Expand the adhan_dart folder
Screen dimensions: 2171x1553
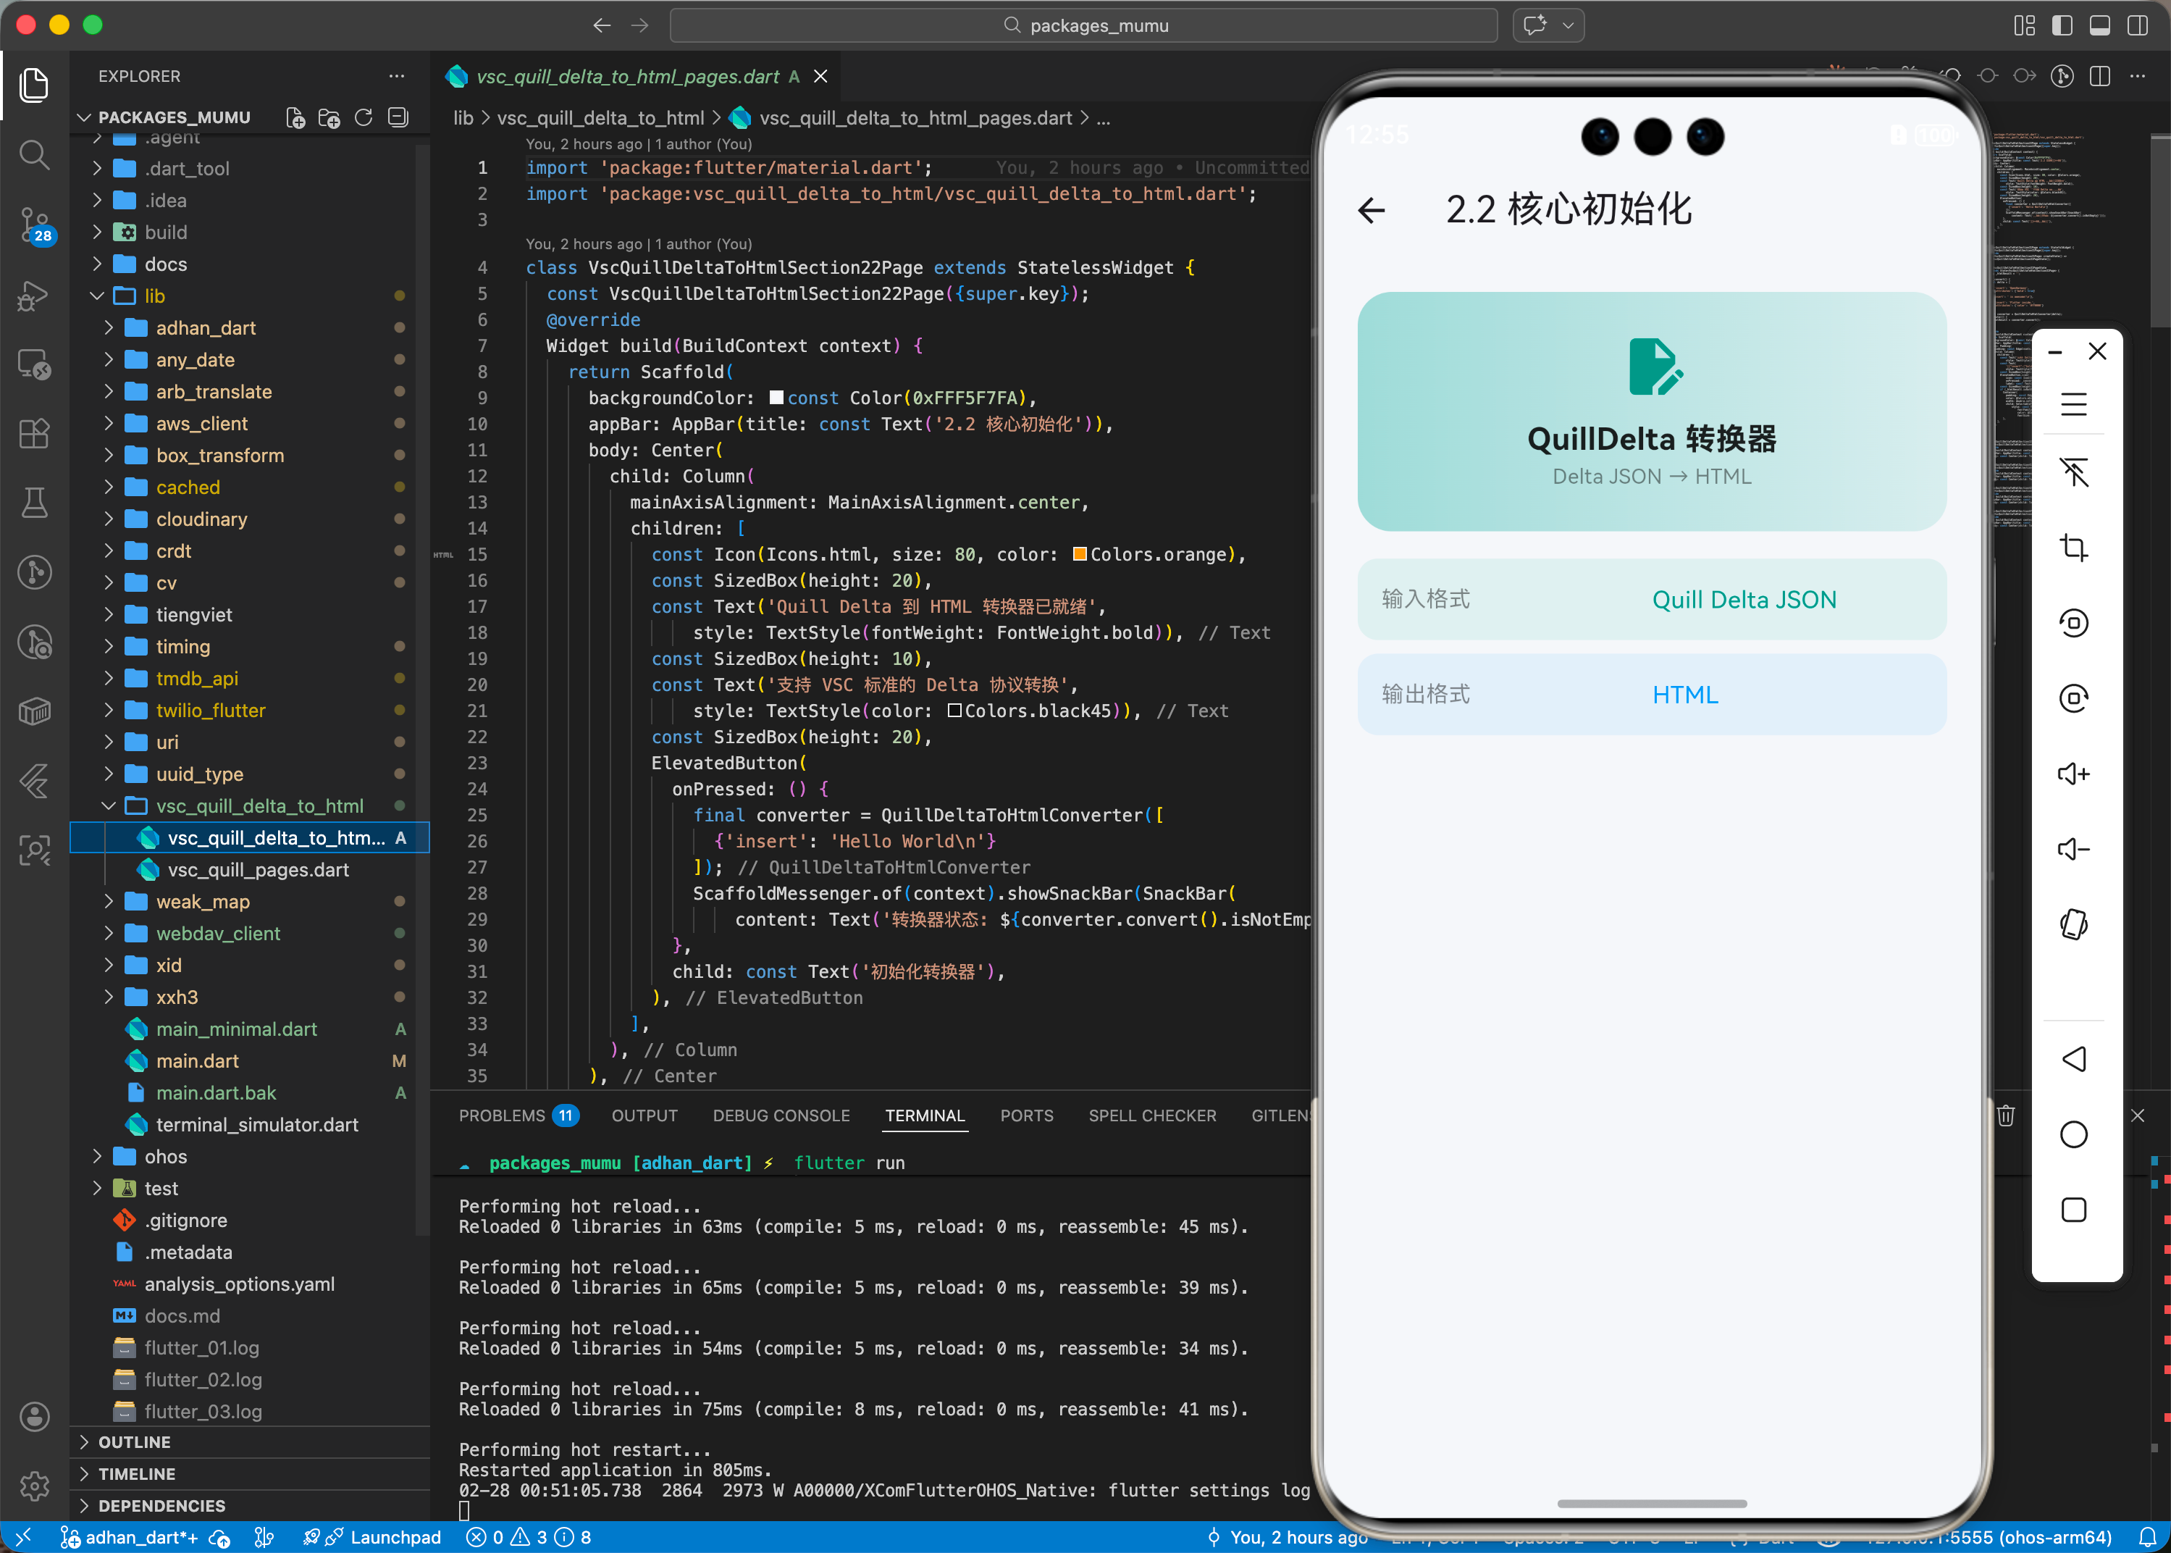[108, 328]
